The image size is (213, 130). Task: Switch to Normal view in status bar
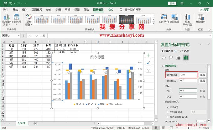156,128
